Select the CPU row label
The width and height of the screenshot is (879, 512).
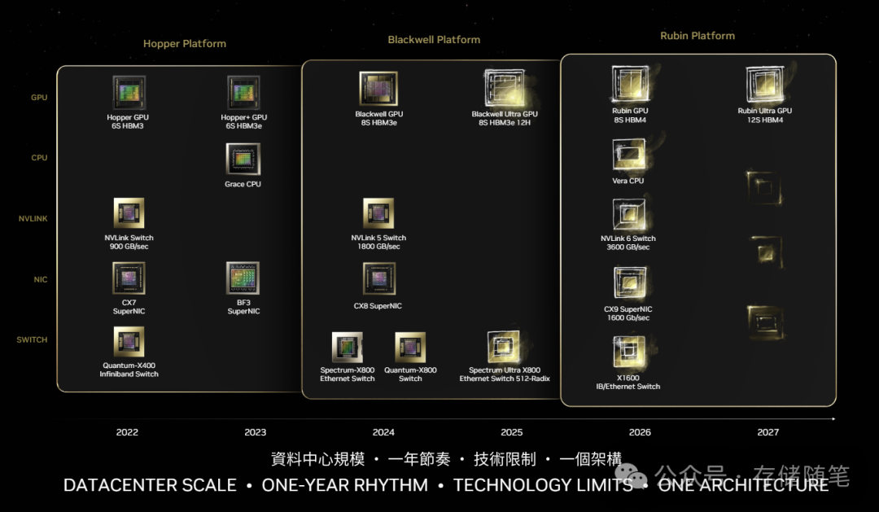pyautogui.click(x=39, y=158)
